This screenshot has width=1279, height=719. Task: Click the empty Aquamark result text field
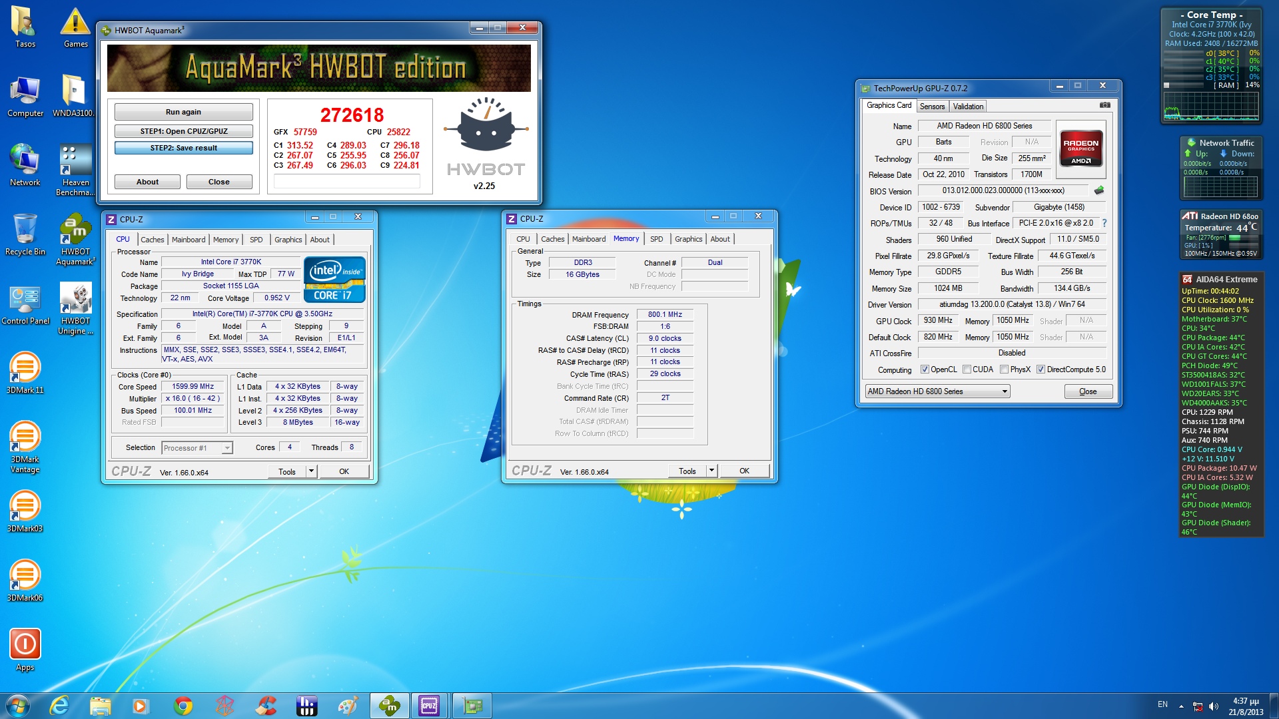tap(346, 181)
